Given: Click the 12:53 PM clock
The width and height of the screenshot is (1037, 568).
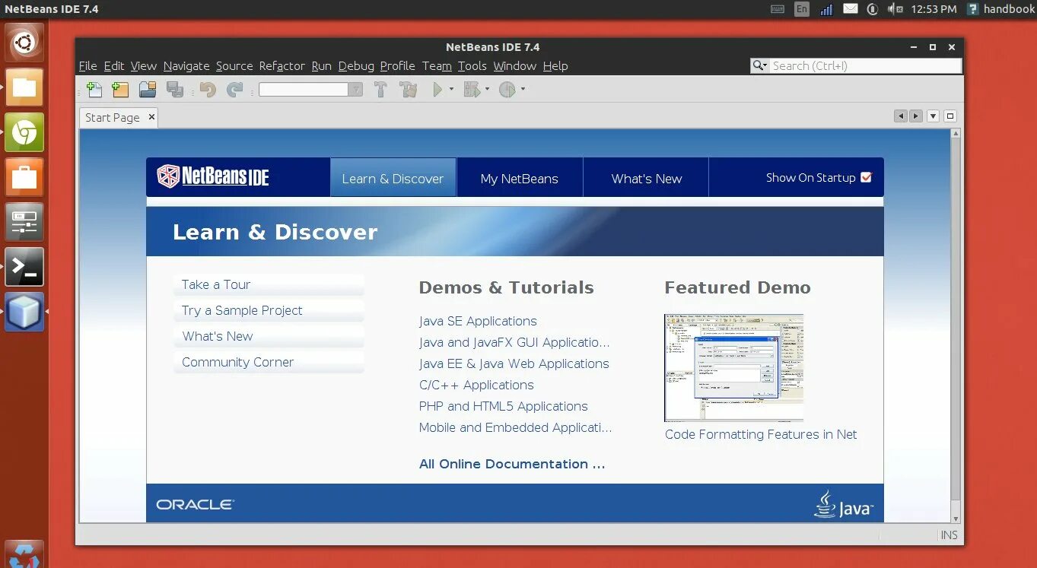Looking at the screenshot, I should tap(935, 9).
